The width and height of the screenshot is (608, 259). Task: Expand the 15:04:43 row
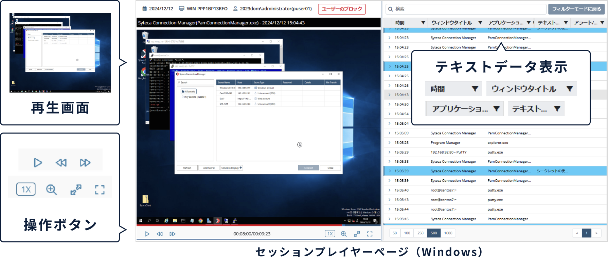[x=390, y=95]
